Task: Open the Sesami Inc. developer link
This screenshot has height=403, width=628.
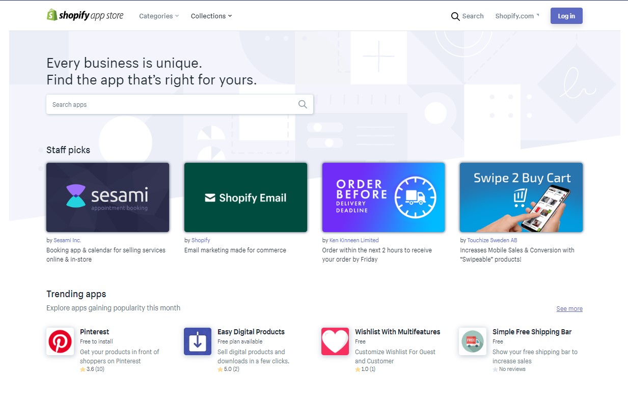Action: pos(67,240)
